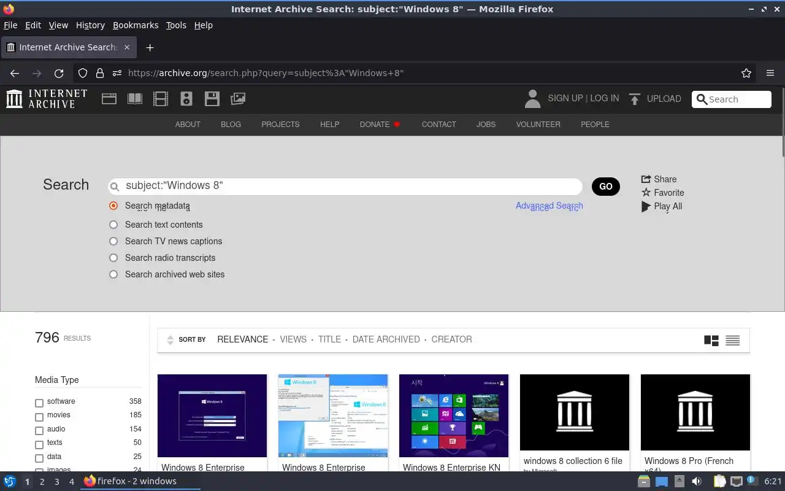Open the Software floppy disk icon
785x491 pixels.
pos(212,99)
